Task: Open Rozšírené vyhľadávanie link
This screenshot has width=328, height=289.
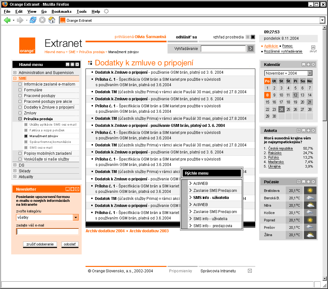Action: 283,51
